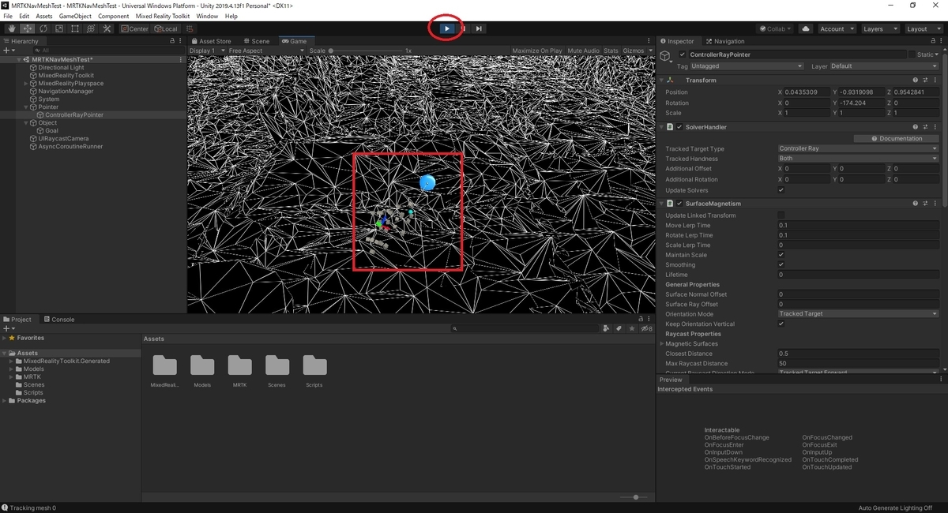Toggle the Mute Audio button

pyautogui.click(x=584, y=51)
